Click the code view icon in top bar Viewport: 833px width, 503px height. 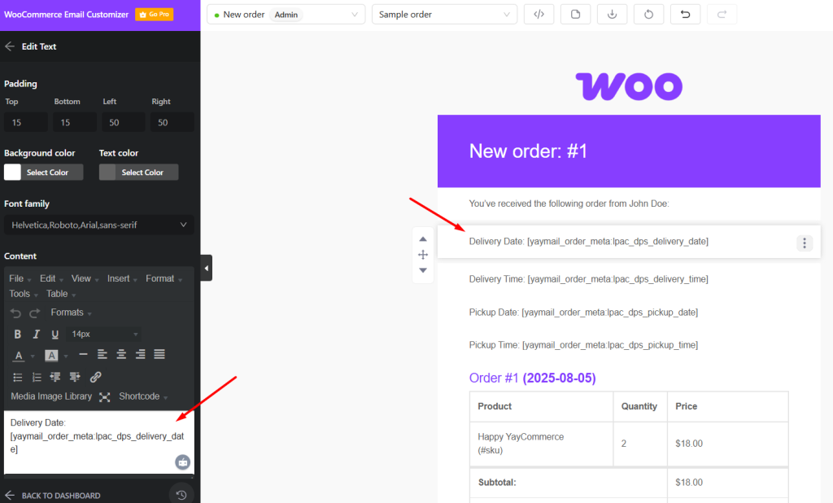[x=539, y=15]
